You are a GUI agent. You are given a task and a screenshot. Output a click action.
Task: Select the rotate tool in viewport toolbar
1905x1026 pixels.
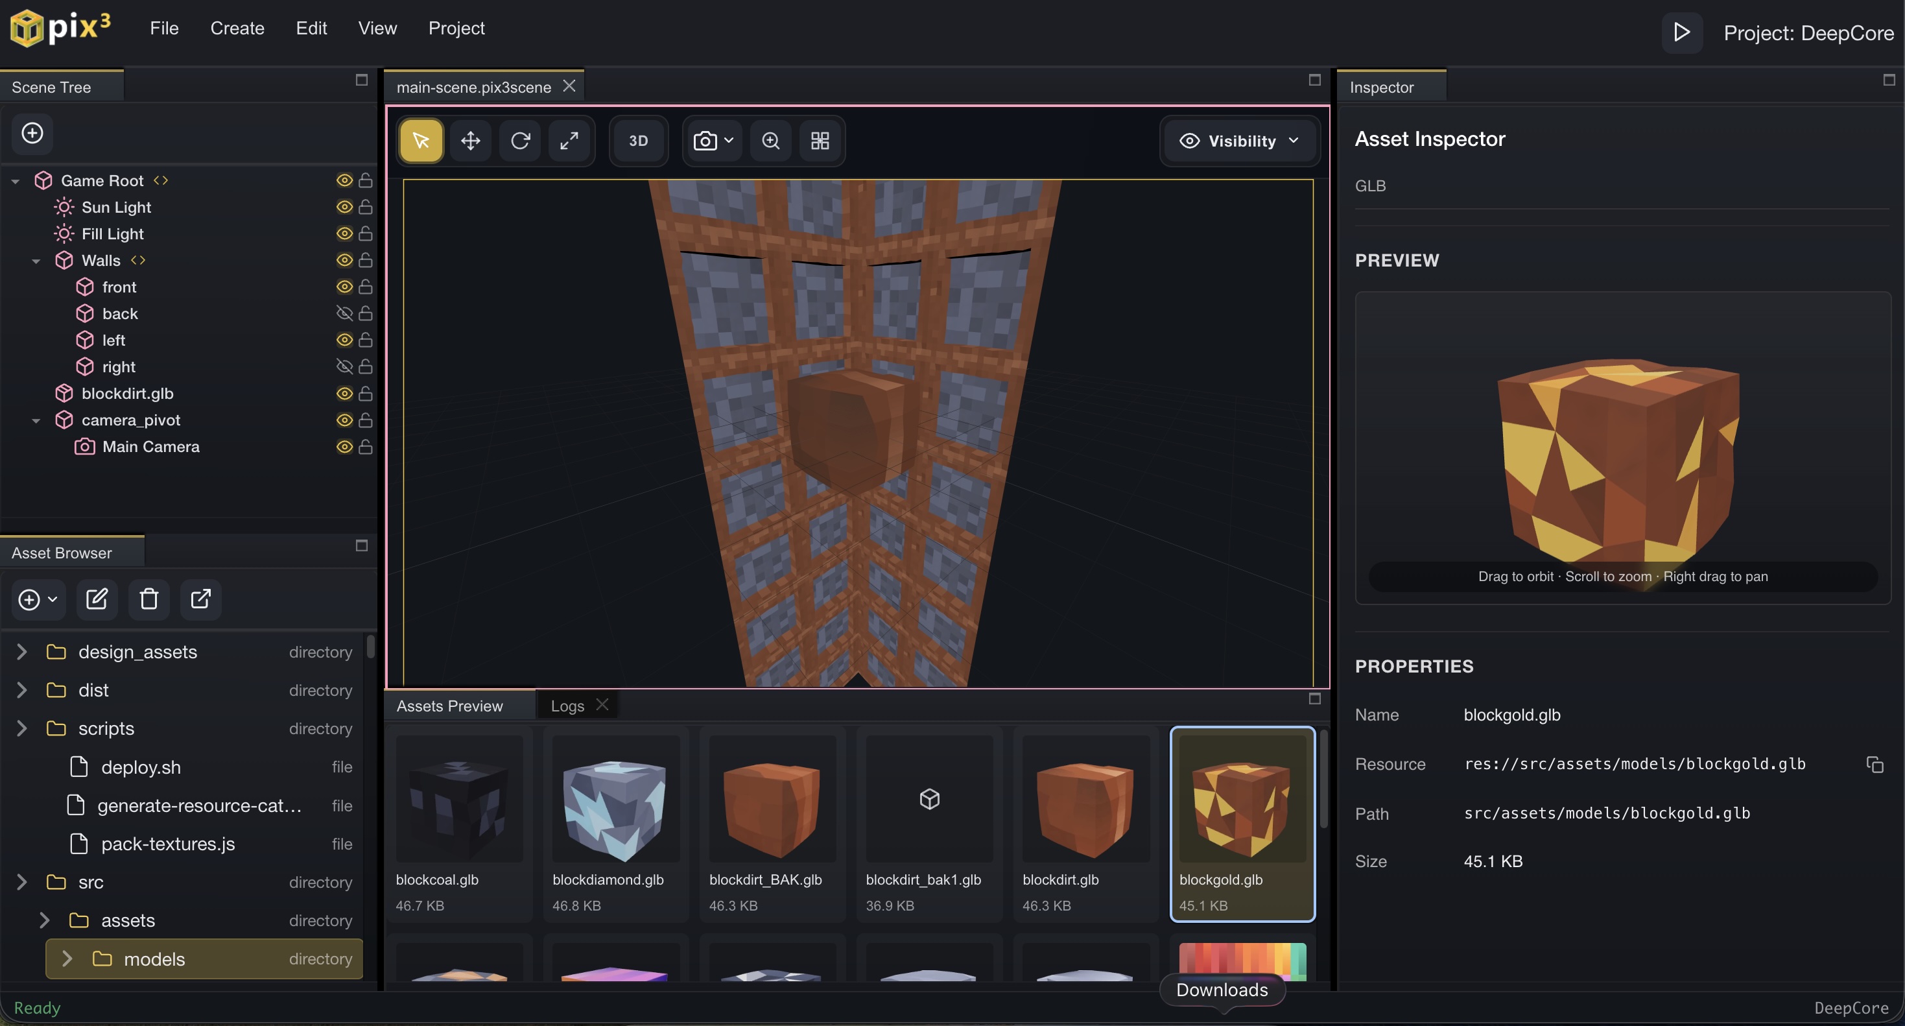(x=520, y=141)
